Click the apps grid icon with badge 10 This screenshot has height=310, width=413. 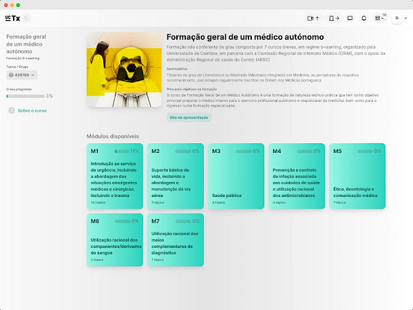(x=380, y=18)
